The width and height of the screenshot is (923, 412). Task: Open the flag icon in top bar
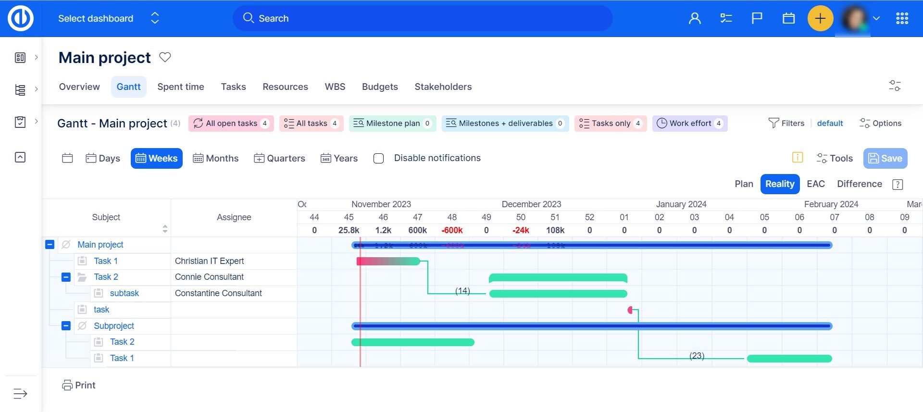coord(757,18)
